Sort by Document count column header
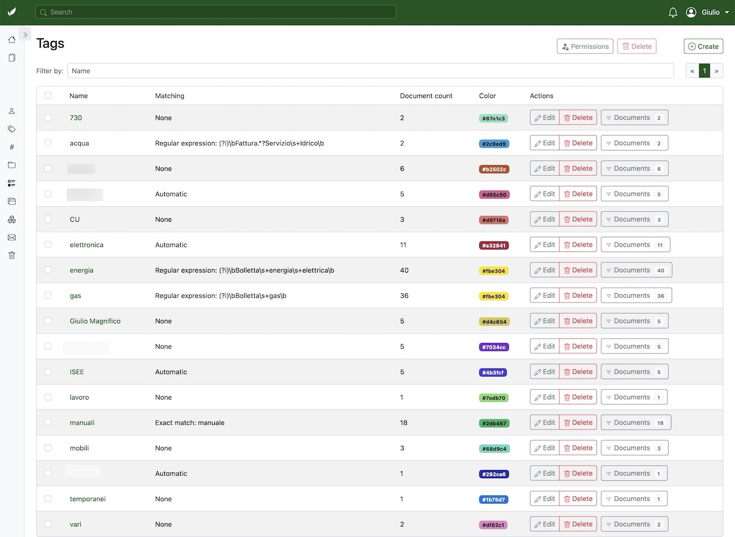The width and height of the screenshot is (735, 537). [426, 96]
